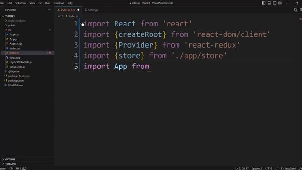Screen dimensions: 302x170
Task: Click the index.js breadcrumb segment
Action: click(x=74, y=16)
